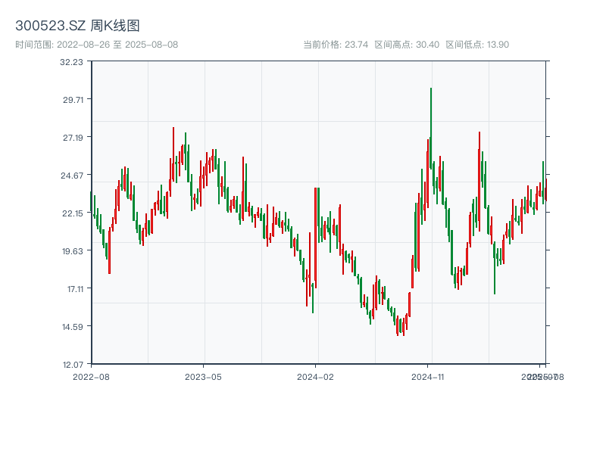Click the 300523.SZ 周K线图 chart title
Viewport: 606px width, 454px height.
(77, 26)
